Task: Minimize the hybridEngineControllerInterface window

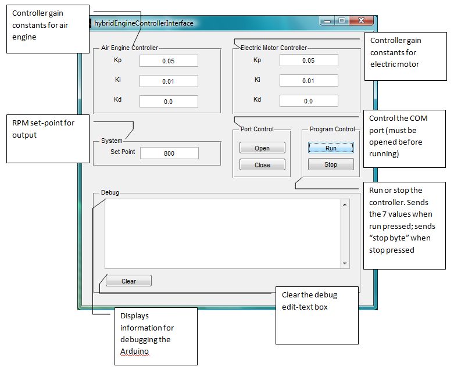Action: click(327, 21)
